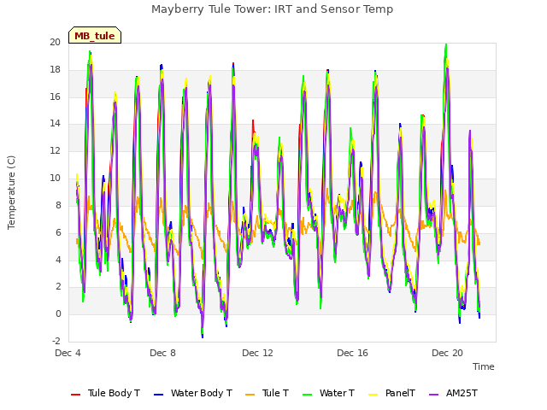The width and height of the screenshot is (547, 410).
Task: Toggle the Water T legend entry
Action: click(x=328, y=393)
